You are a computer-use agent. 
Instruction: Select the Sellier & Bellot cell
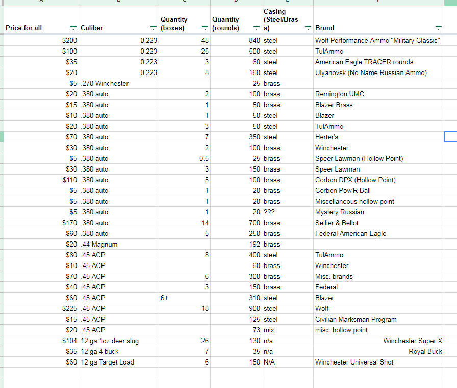point(378,223)
